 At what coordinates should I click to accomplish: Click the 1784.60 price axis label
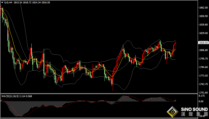203,67
